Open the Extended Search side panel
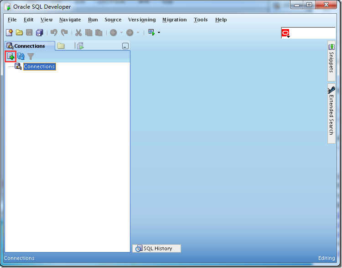This screenshot has width=342, height=268. [x=332, y=113]
